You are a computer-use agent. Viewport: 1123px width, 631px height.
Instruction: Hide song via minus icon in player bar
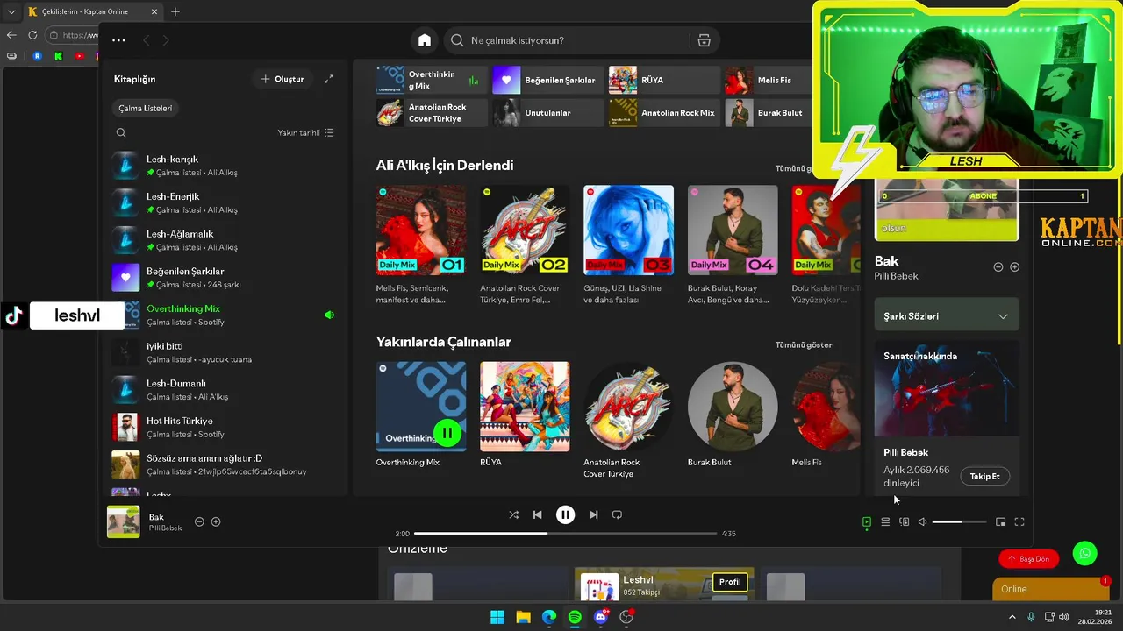pos(199,521)
